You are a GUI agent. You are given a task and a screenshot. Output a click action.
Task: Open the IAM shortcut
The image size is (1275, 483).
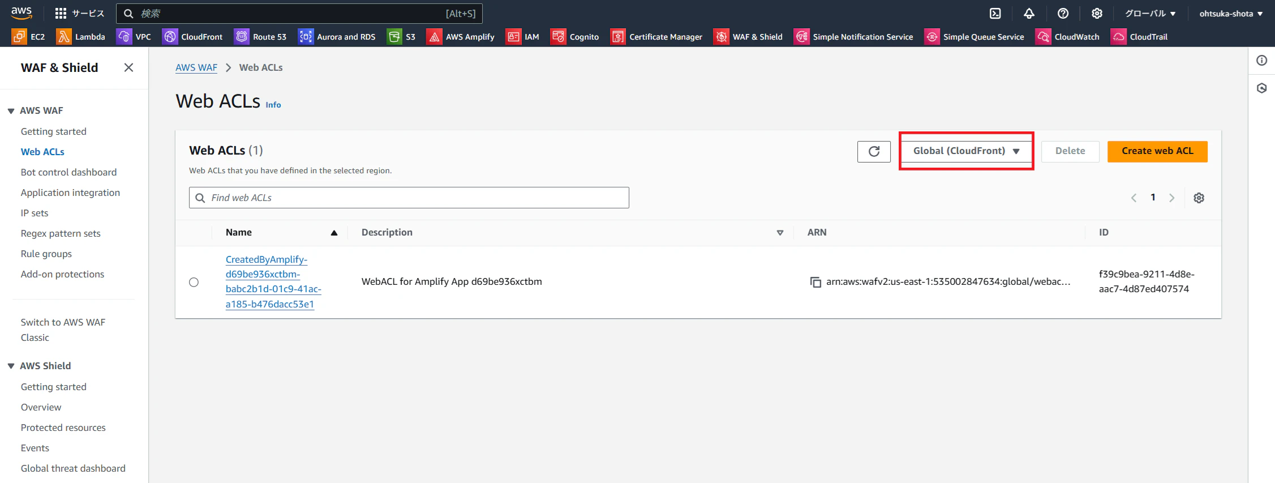point(522,37)
